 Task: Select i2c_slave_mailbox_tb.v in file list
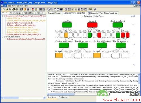coord(24,34)
